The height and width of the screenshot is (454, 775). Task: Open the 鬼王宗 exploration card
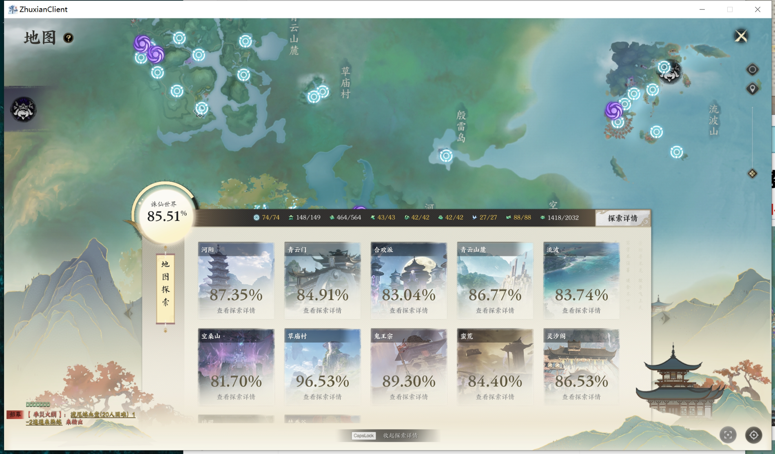[x=409, y=367]
